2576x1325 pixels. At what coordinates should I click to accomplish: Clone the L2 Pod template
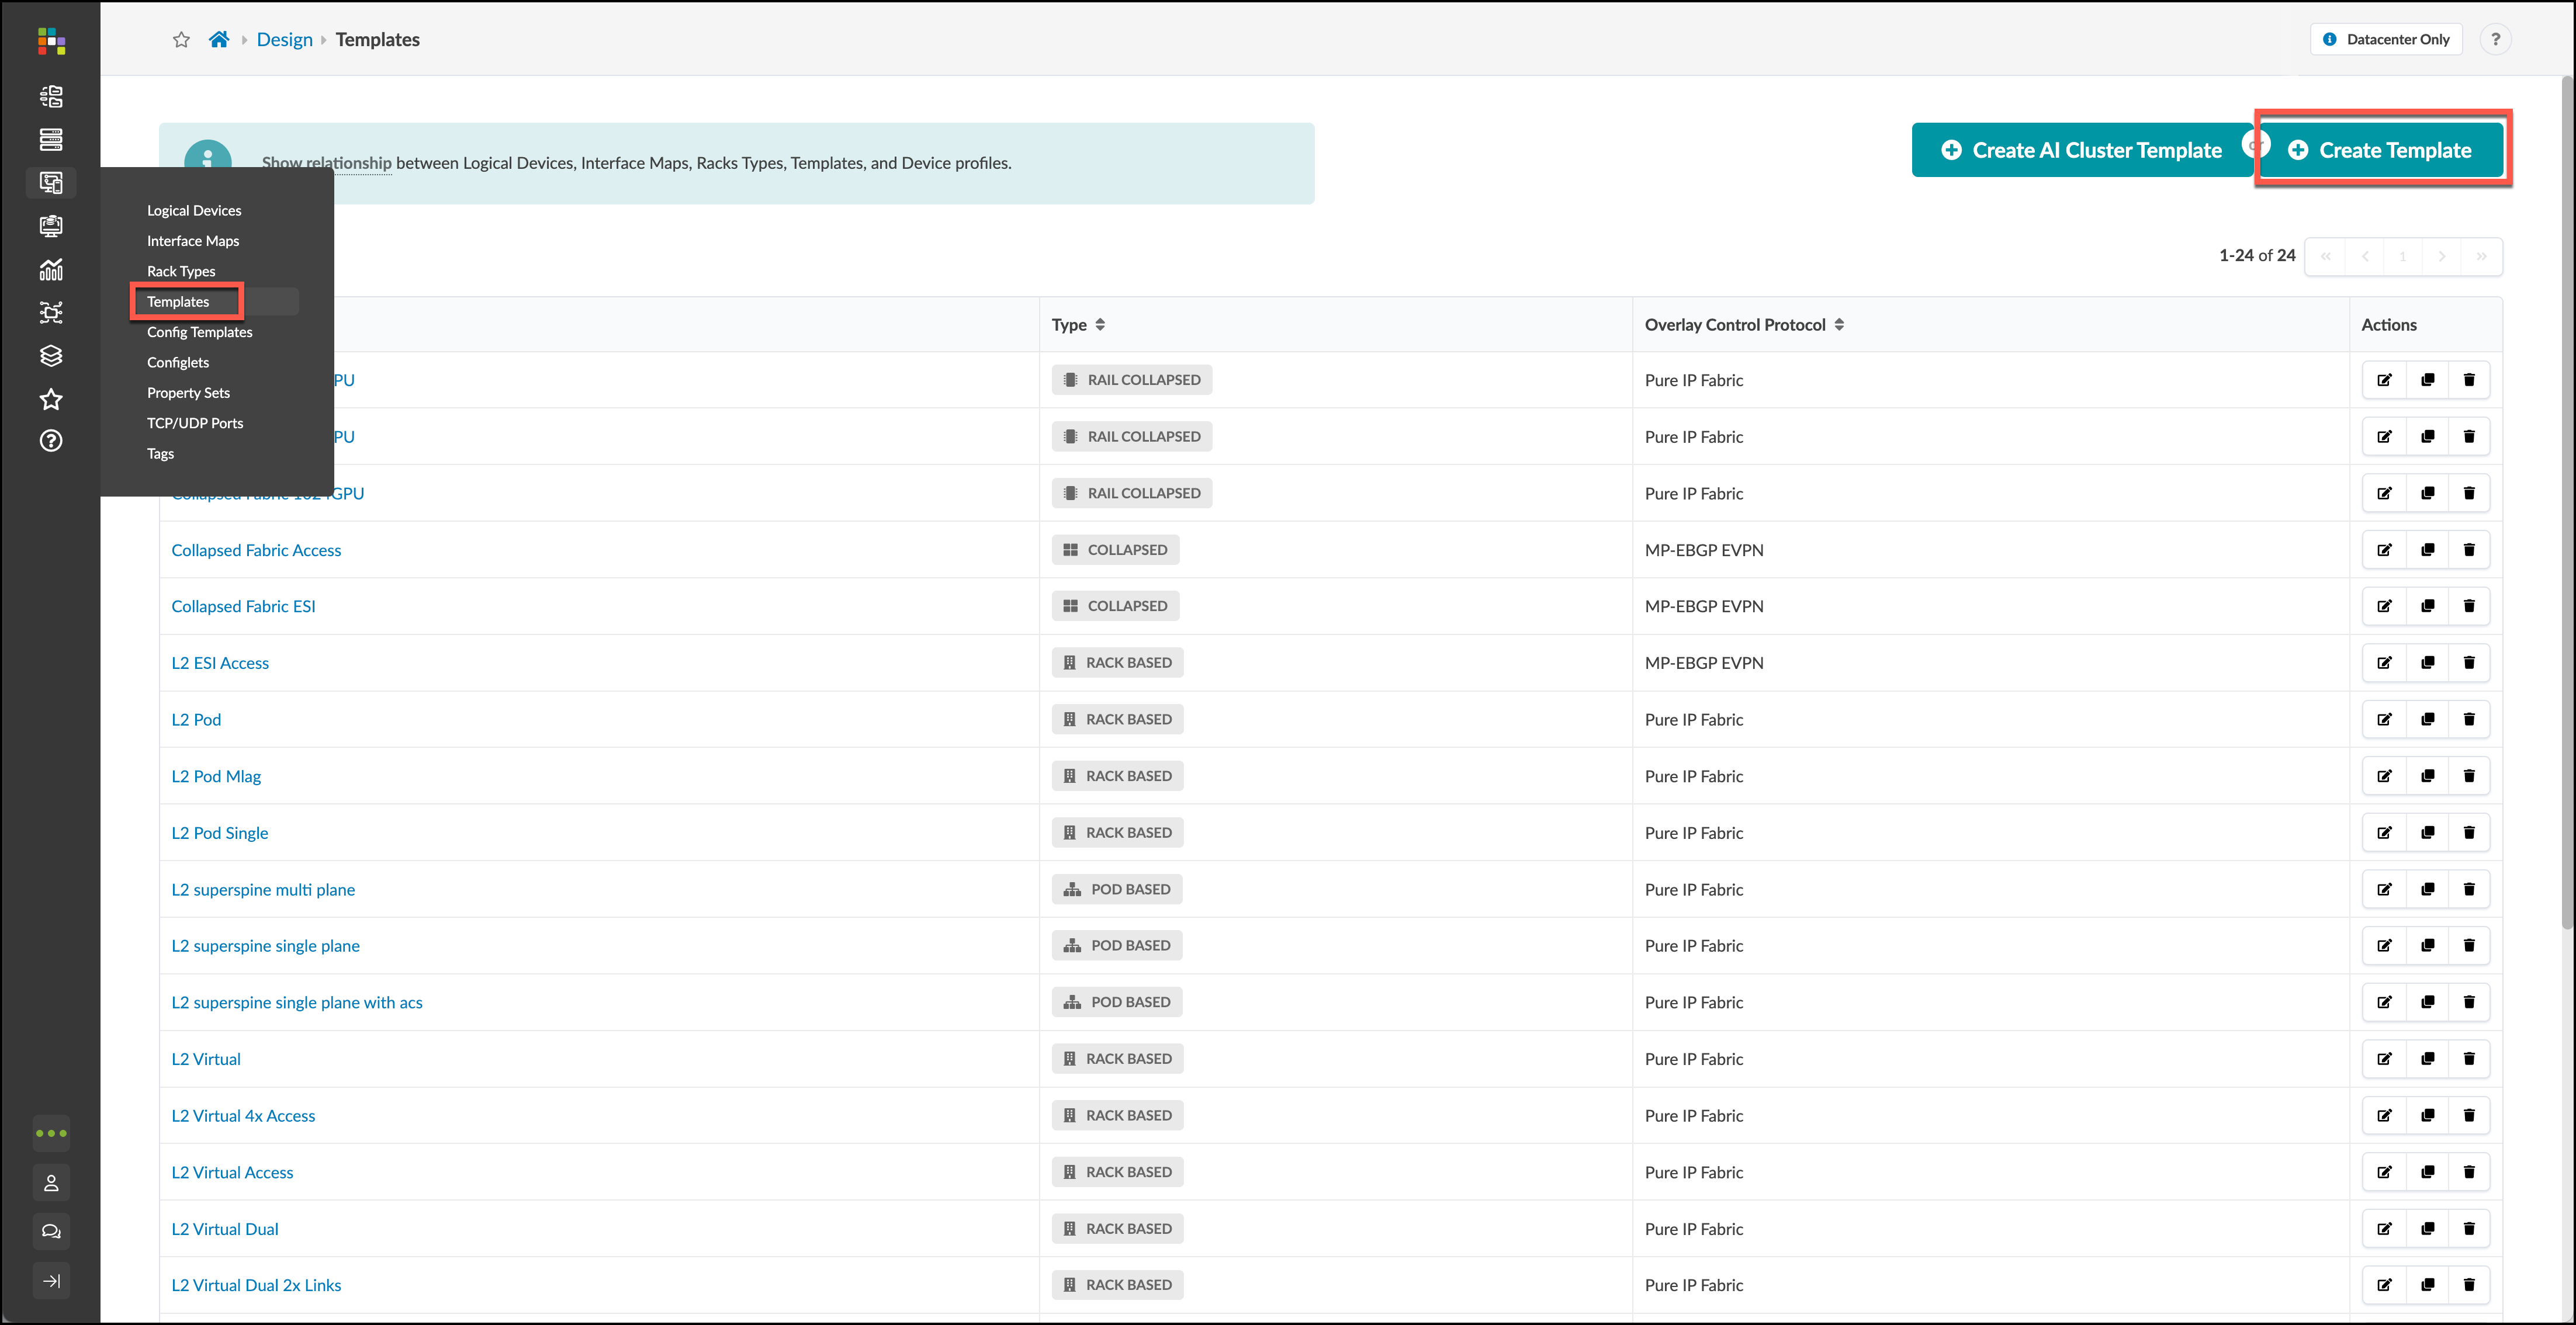(x=2427, y=719)
